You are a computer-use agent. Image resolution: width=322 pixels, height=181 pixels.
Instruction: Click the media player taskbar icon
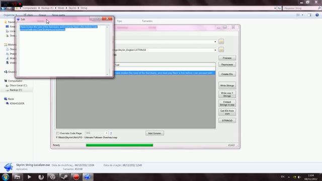click(x=29, y=177)
